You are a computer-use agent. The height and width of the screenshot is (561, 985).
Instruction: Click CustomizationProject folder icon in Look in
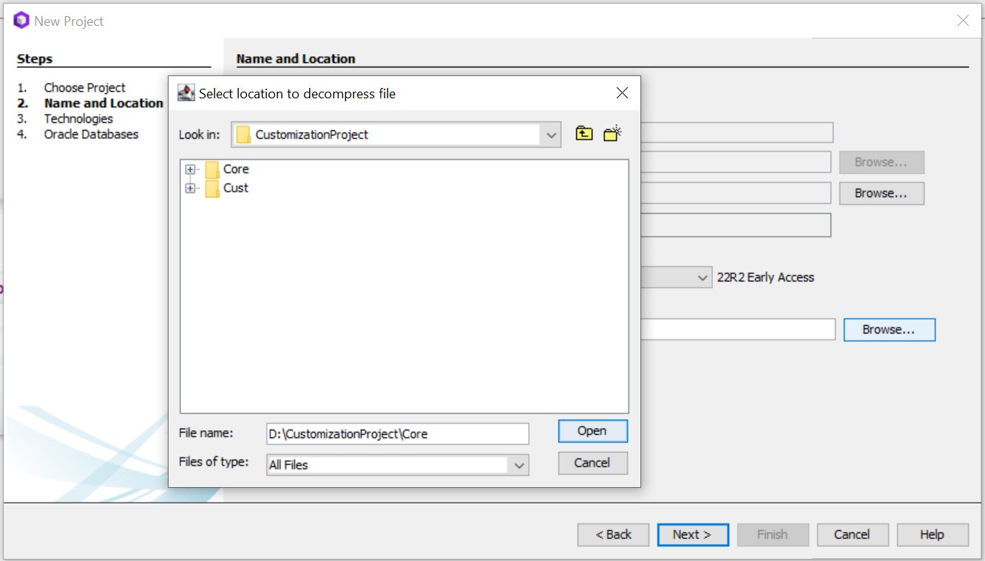pyautogui.click(x=243, y=135)
